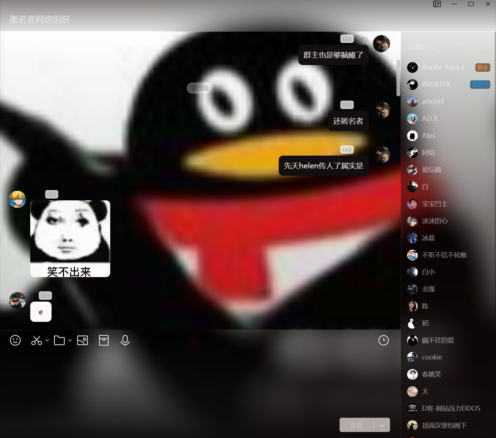Open the 笑不出来 panda meme image
This screenshot has height=438, width=496.
(70, 239)
